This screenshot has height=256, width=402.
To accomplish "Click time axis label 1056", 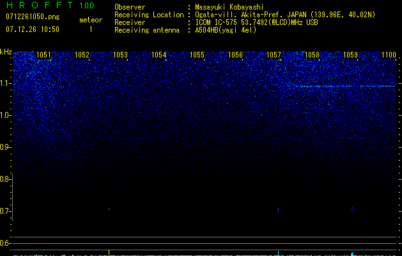I will coord(235,55).
